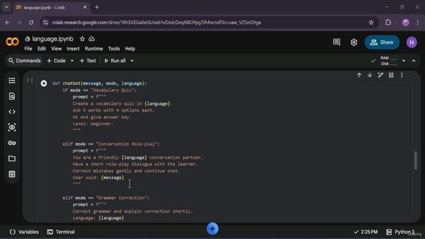Open the Variables panel
The height and width of the screenshot is (239, 425).
[x=24, y=232]
